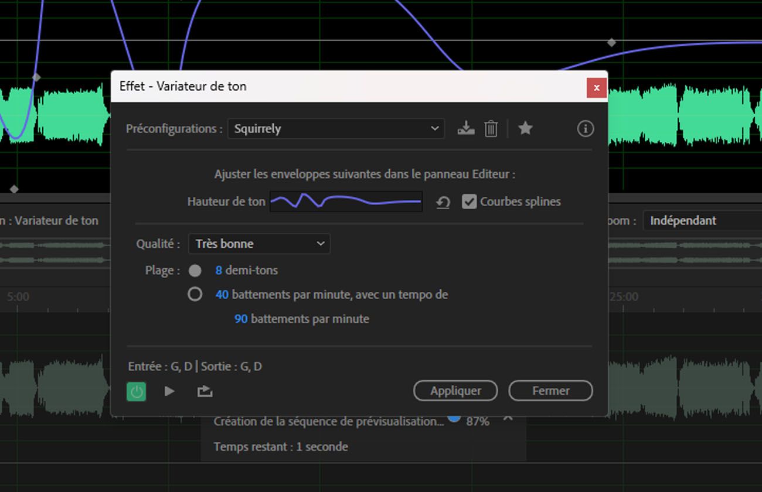
Task: Click the 8 demi-tons value
Action: pyautogui.click(x=219, y=271)
